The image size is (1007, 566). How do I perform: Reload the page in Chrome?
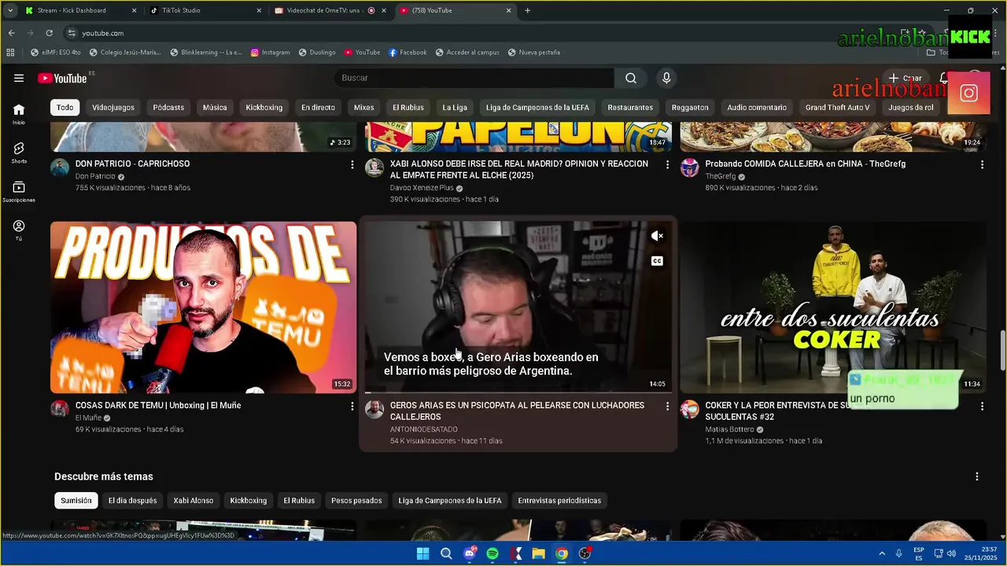[49, 33]
